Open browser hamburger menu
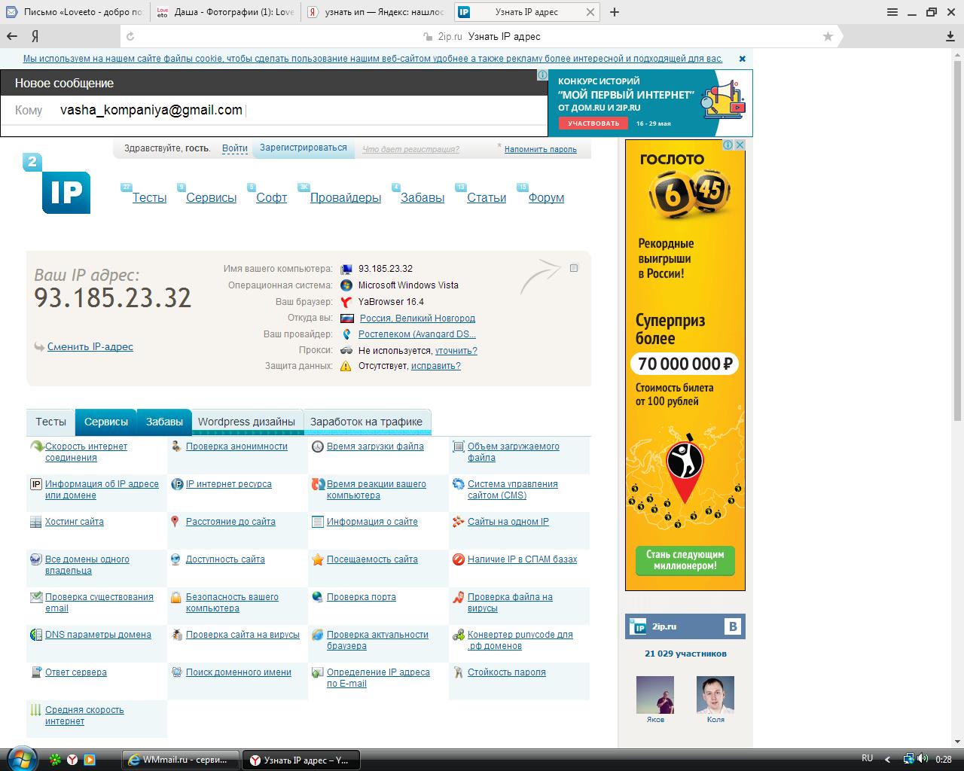 (x=892, y=12)
